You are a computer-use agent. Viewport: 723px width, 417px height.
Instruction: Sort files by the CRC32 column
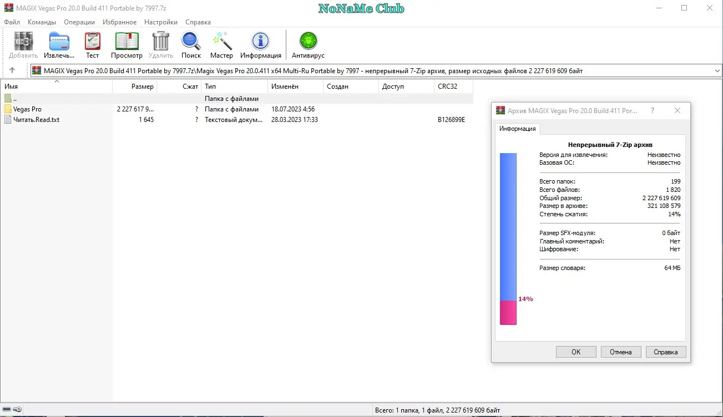[x=454, y=87]
